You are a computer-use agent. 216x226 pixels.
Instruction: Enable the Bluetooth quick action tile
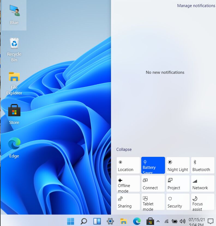coord(203,165)
